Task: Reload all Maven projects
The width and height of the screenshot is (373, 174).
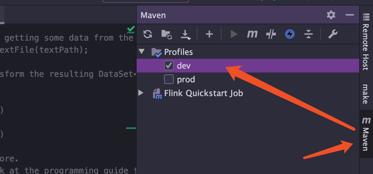Action: [148, 34]
